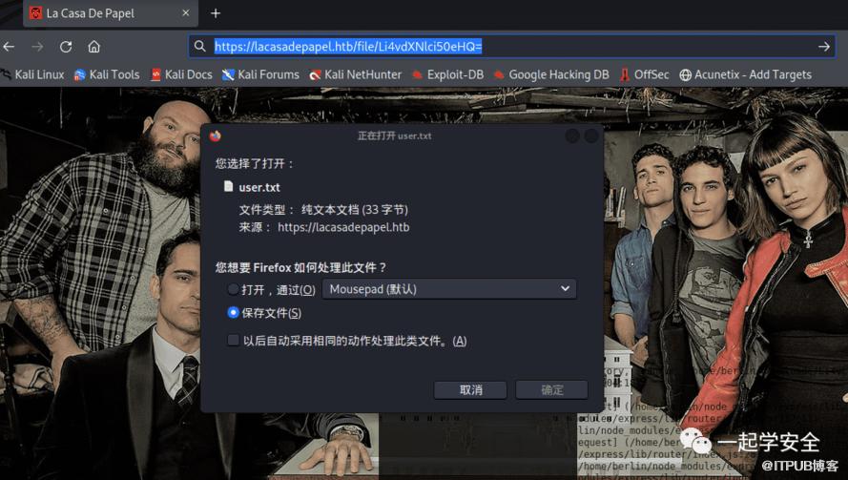Reload the current page
The height and width of the screenshot is (480, 848).
[66, 47]
